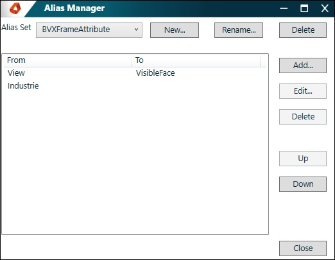Move the alias up with Up

(303, 159)
